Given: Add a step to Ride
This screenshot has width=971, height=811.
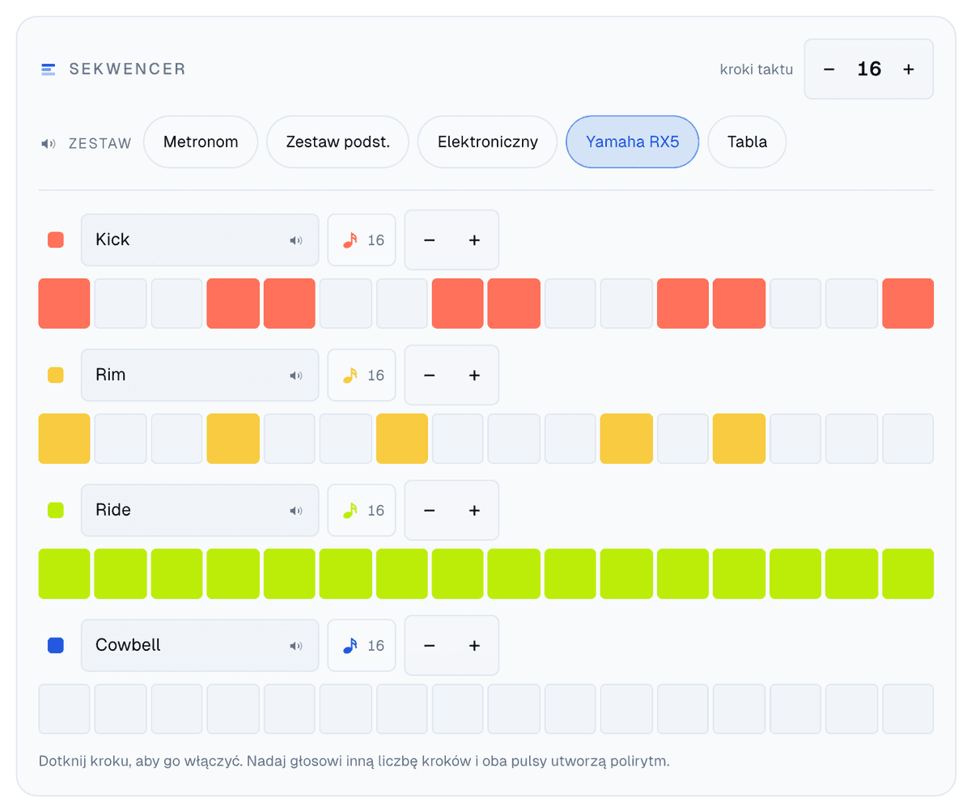Looking at the screenshot, I should 475,511.
